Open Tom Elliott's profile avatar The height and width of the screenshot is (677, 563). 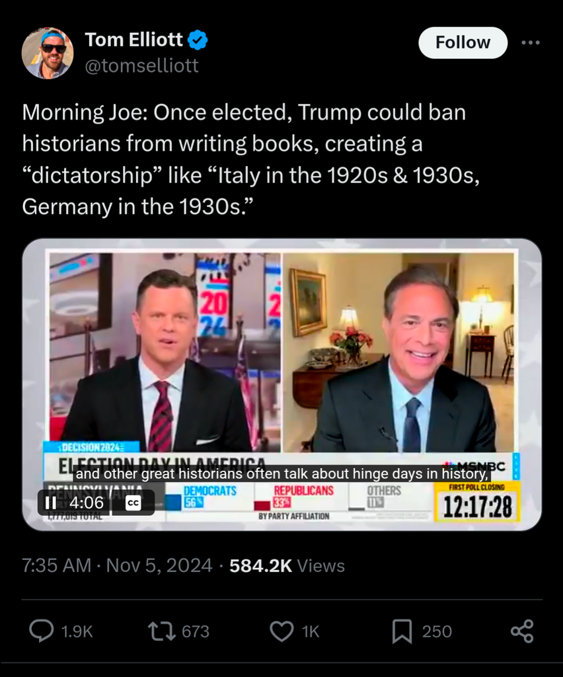pos(47,53)
